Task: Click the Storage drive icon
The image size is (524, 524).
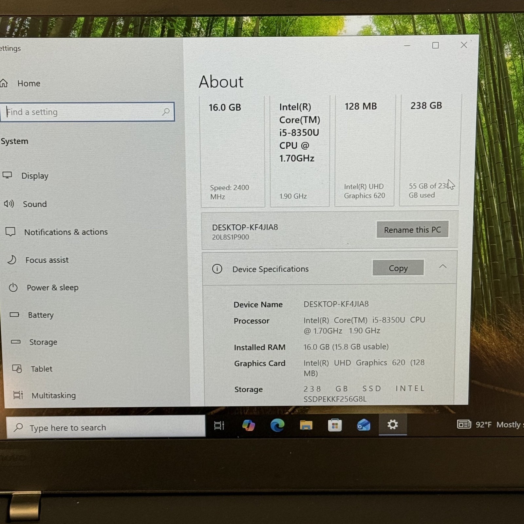Action: click(16, 342)
